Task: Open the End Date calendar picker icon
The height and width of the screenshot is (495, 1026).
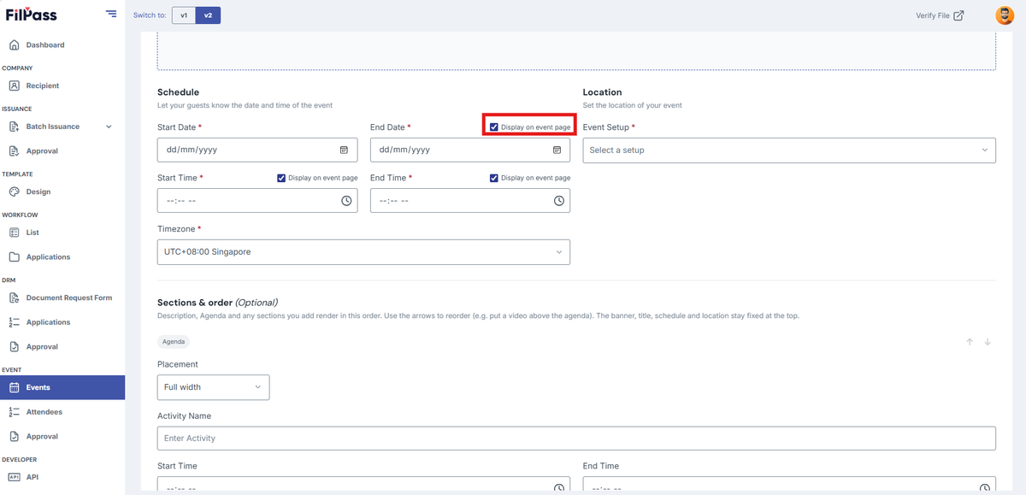Action: click(x=557, y=150)
